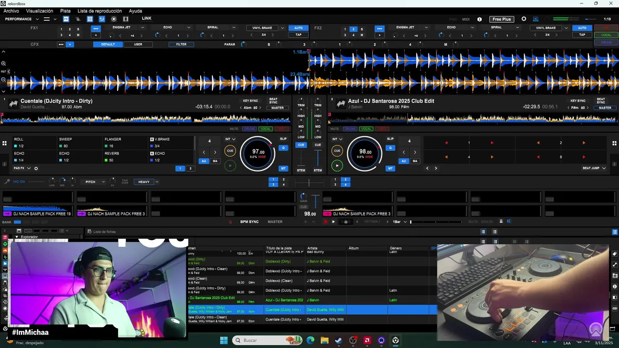619x348 pixels.
Task: Open the Pista menu
Action: [65, 11]
